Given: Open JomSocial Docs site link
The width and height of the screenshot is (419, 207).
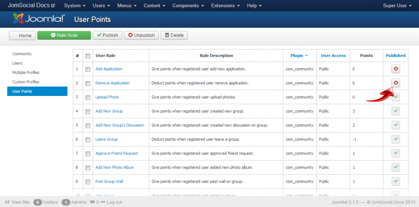Looking at the screenshot, I should [x=31, y=5].
